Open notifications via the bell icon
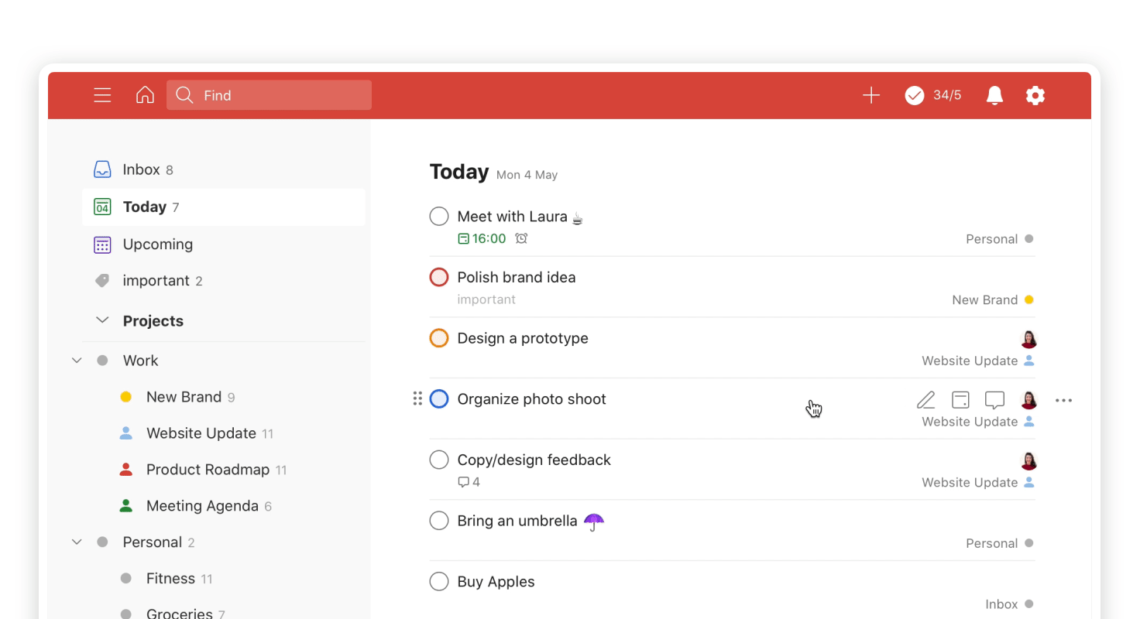 tap(994, 95)
